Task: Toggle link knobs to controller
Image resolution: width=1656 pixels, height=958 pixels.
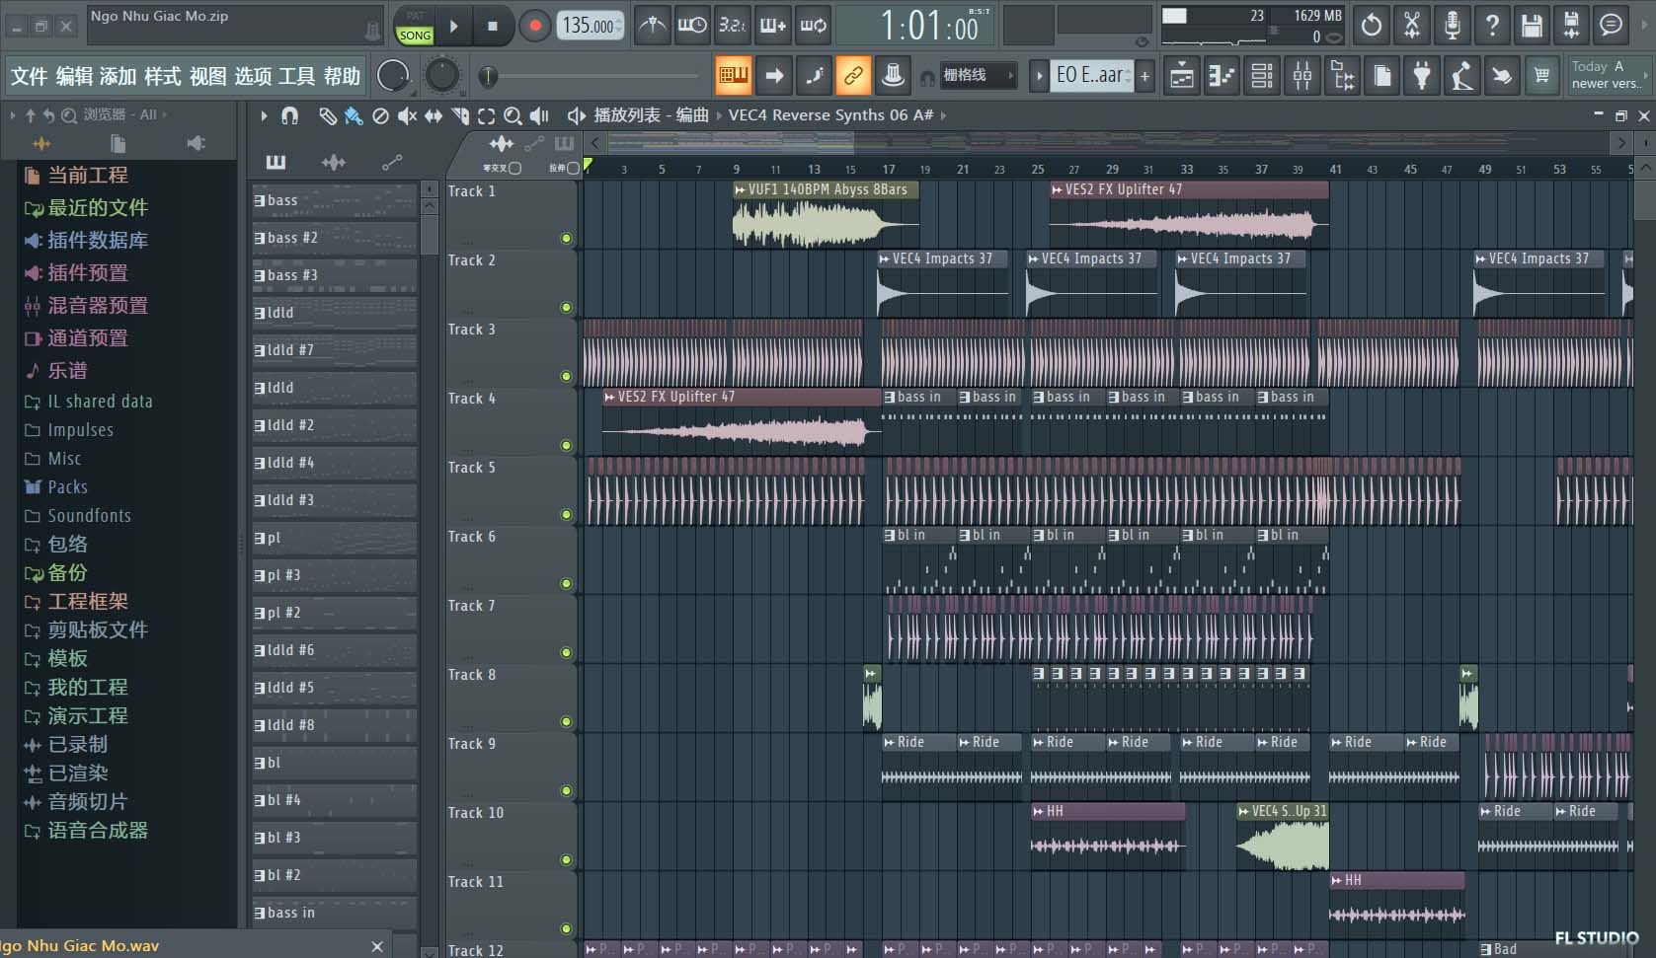Action: tap(852, 75)
